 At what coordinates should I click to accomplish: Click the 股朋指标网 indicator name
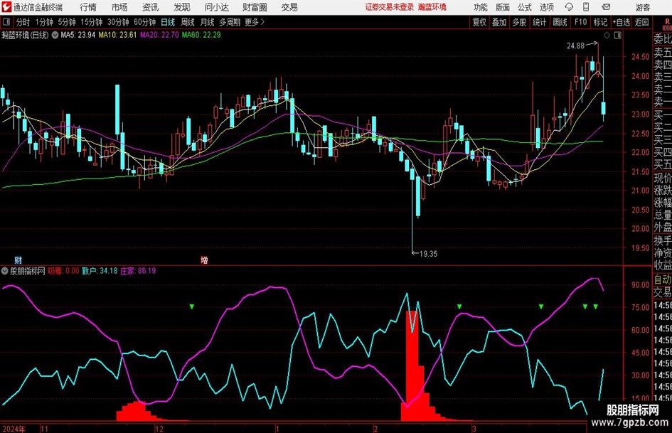pyautogui.click(x=28, y=271)
